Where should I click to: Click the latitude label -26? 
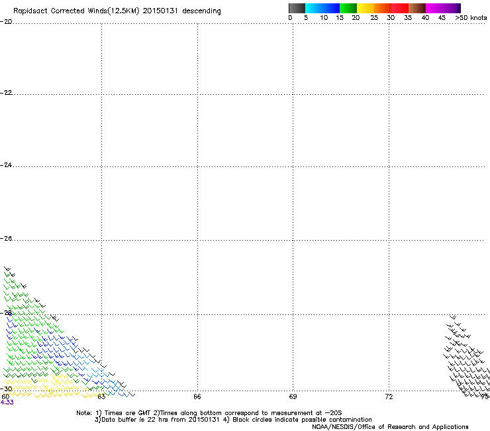(x=6, y=239)
